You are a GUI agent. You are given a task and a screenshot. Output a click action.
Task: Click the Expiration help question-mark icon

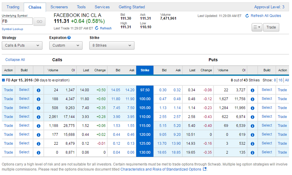[x=69, y=38]
